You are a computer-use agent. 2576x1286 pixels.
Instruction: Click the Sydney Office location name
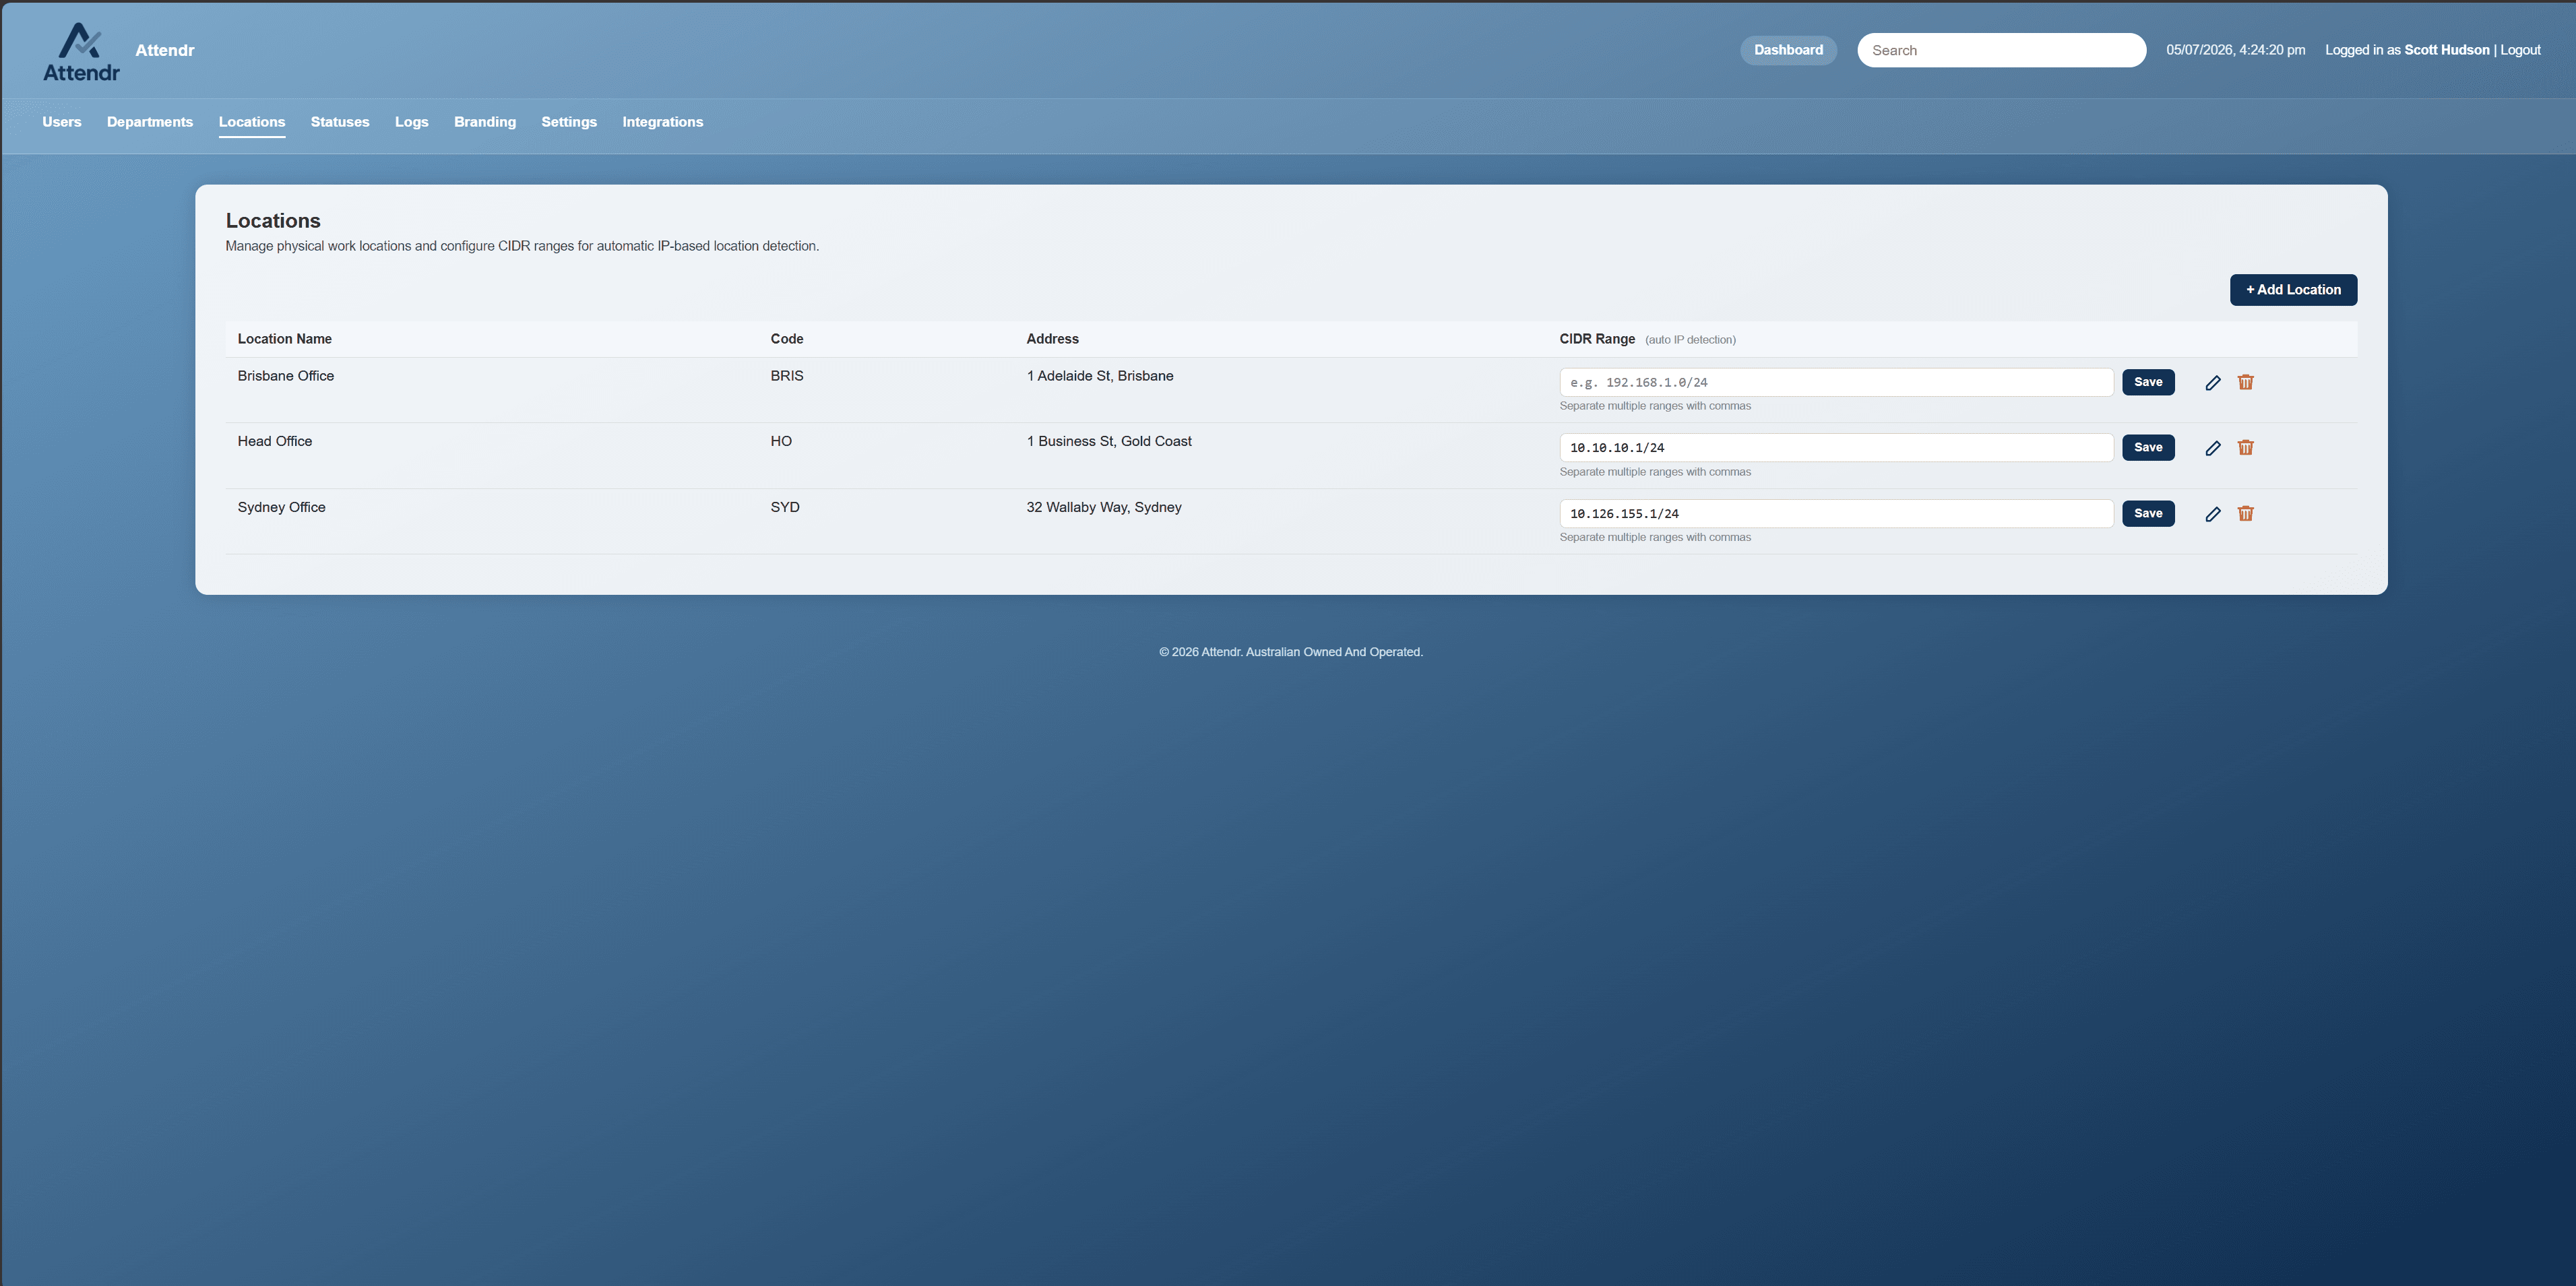(x=282, y=507)
